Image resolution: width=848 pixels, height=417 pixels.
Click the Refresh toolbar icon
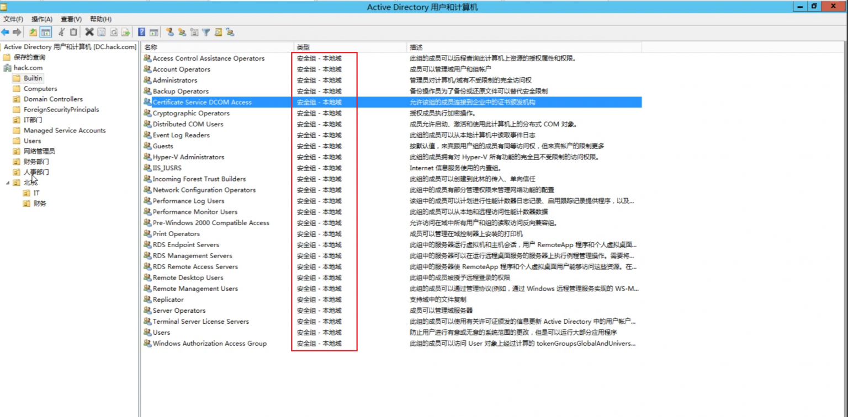114,32
